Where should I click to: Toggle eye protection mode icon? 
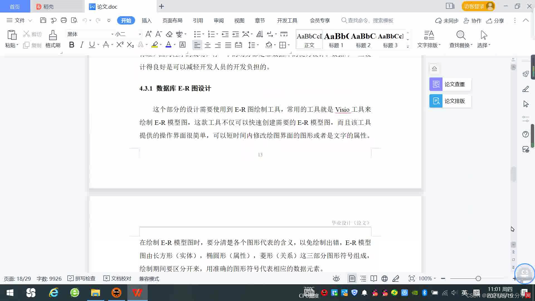coord(336,278)
